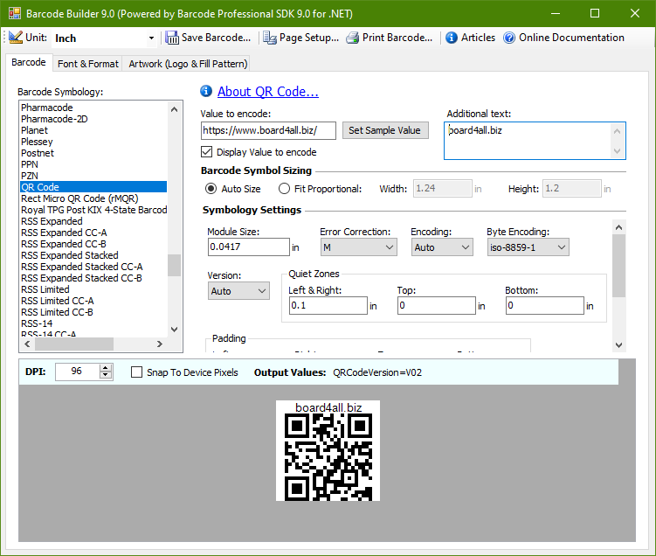Open Page Setup from the toolbar

300,38
